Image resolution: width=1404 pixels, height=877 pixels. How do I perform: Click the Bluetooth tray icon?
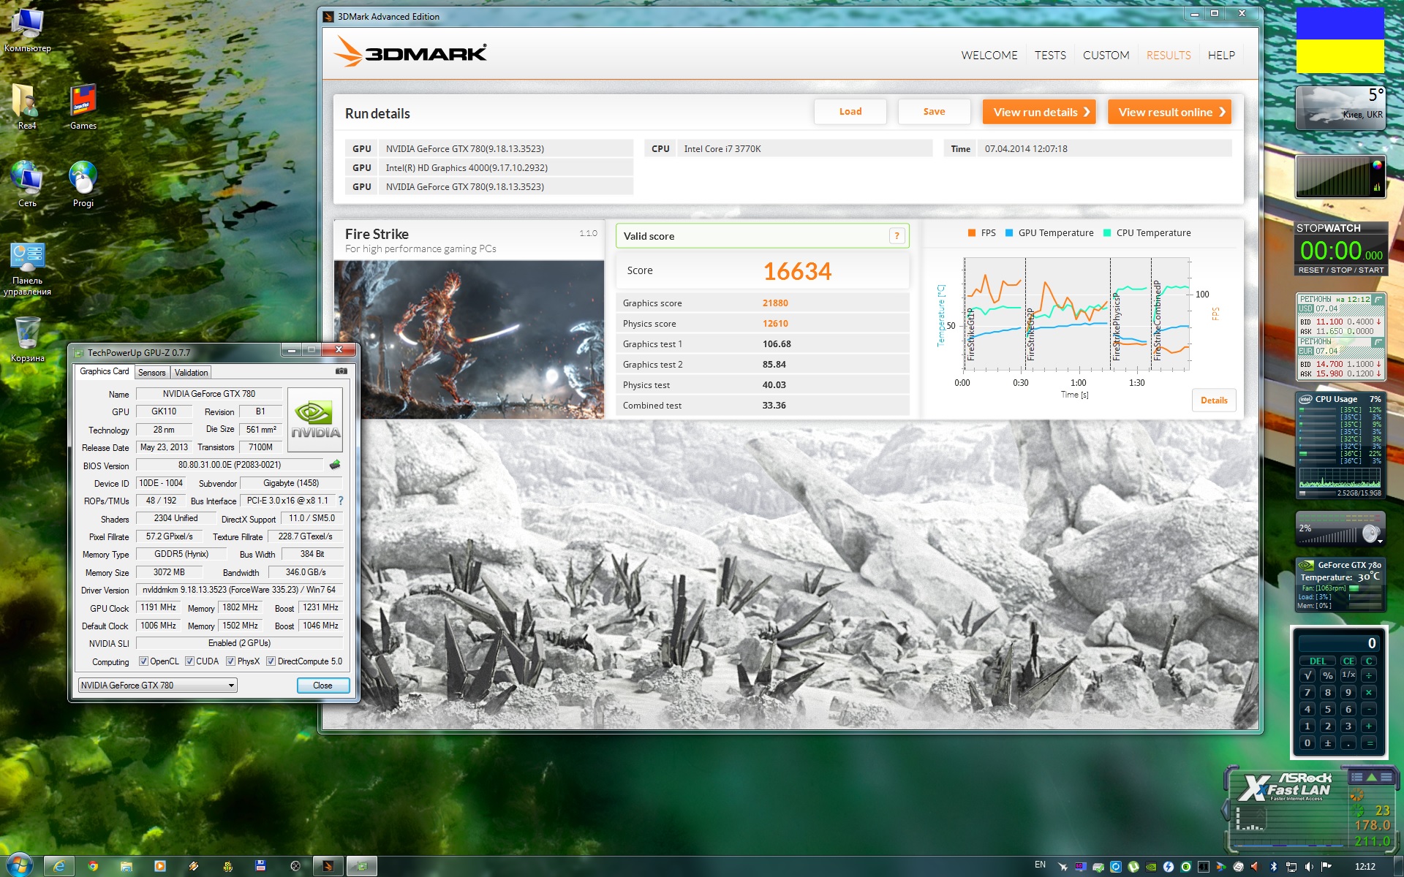coord(1273,867)
